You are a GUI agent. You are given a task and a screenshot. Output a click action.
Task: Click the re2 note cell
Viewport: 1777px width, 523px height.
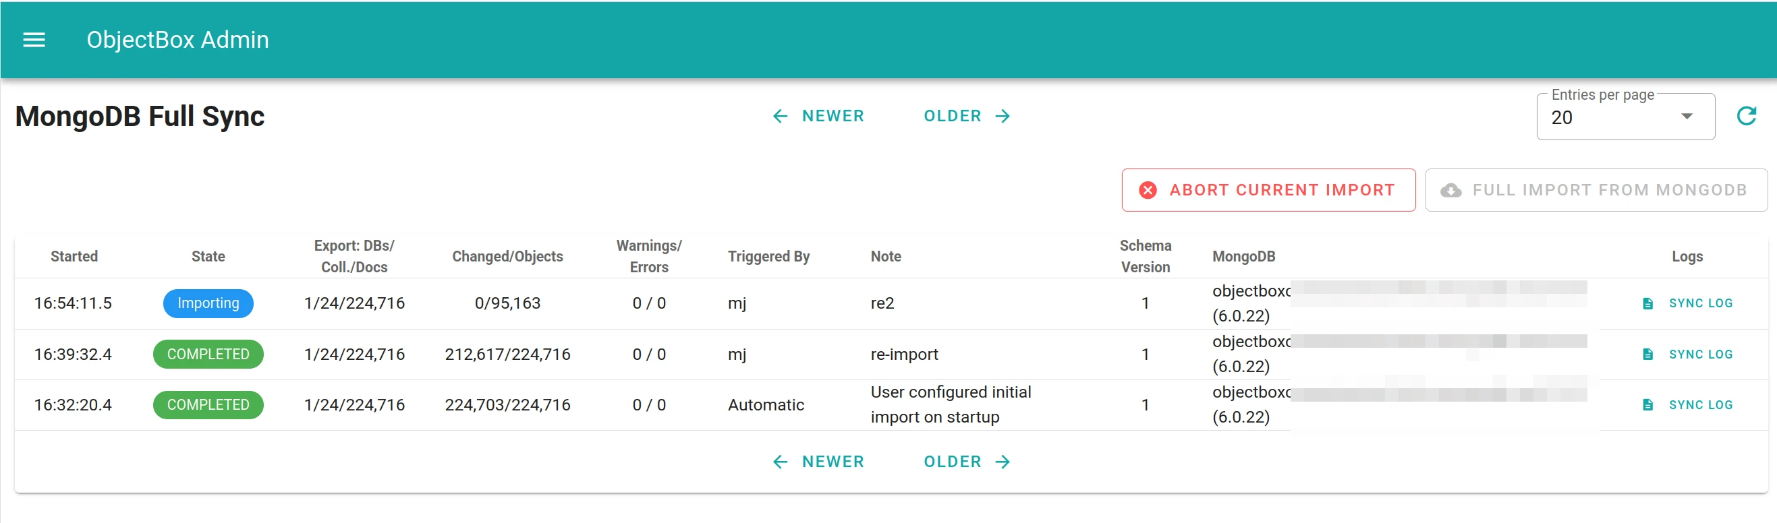pyautogui.click(x=882, y=303)
